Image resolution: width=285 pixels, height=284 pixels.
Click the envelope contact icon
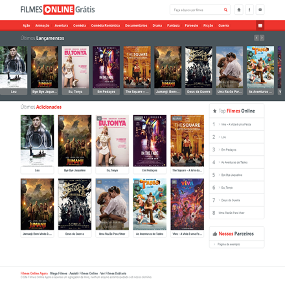click(260, 10)
